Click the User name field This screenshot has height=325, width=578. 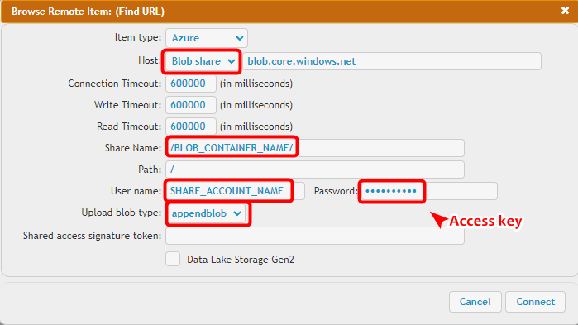point(235,191)
